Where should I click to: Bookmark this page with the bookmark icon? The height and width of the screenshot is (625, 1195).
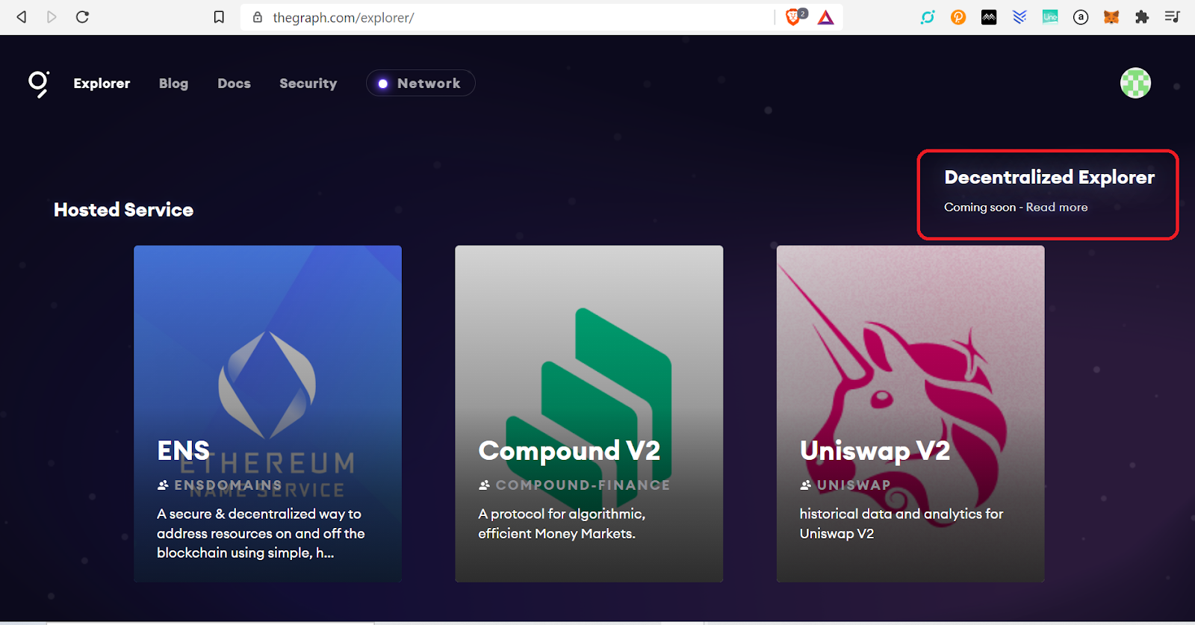219,16
